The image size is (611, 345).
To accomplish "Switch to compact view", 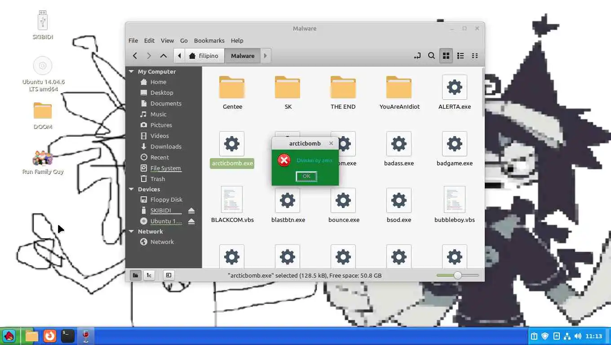I will point(475,56).
